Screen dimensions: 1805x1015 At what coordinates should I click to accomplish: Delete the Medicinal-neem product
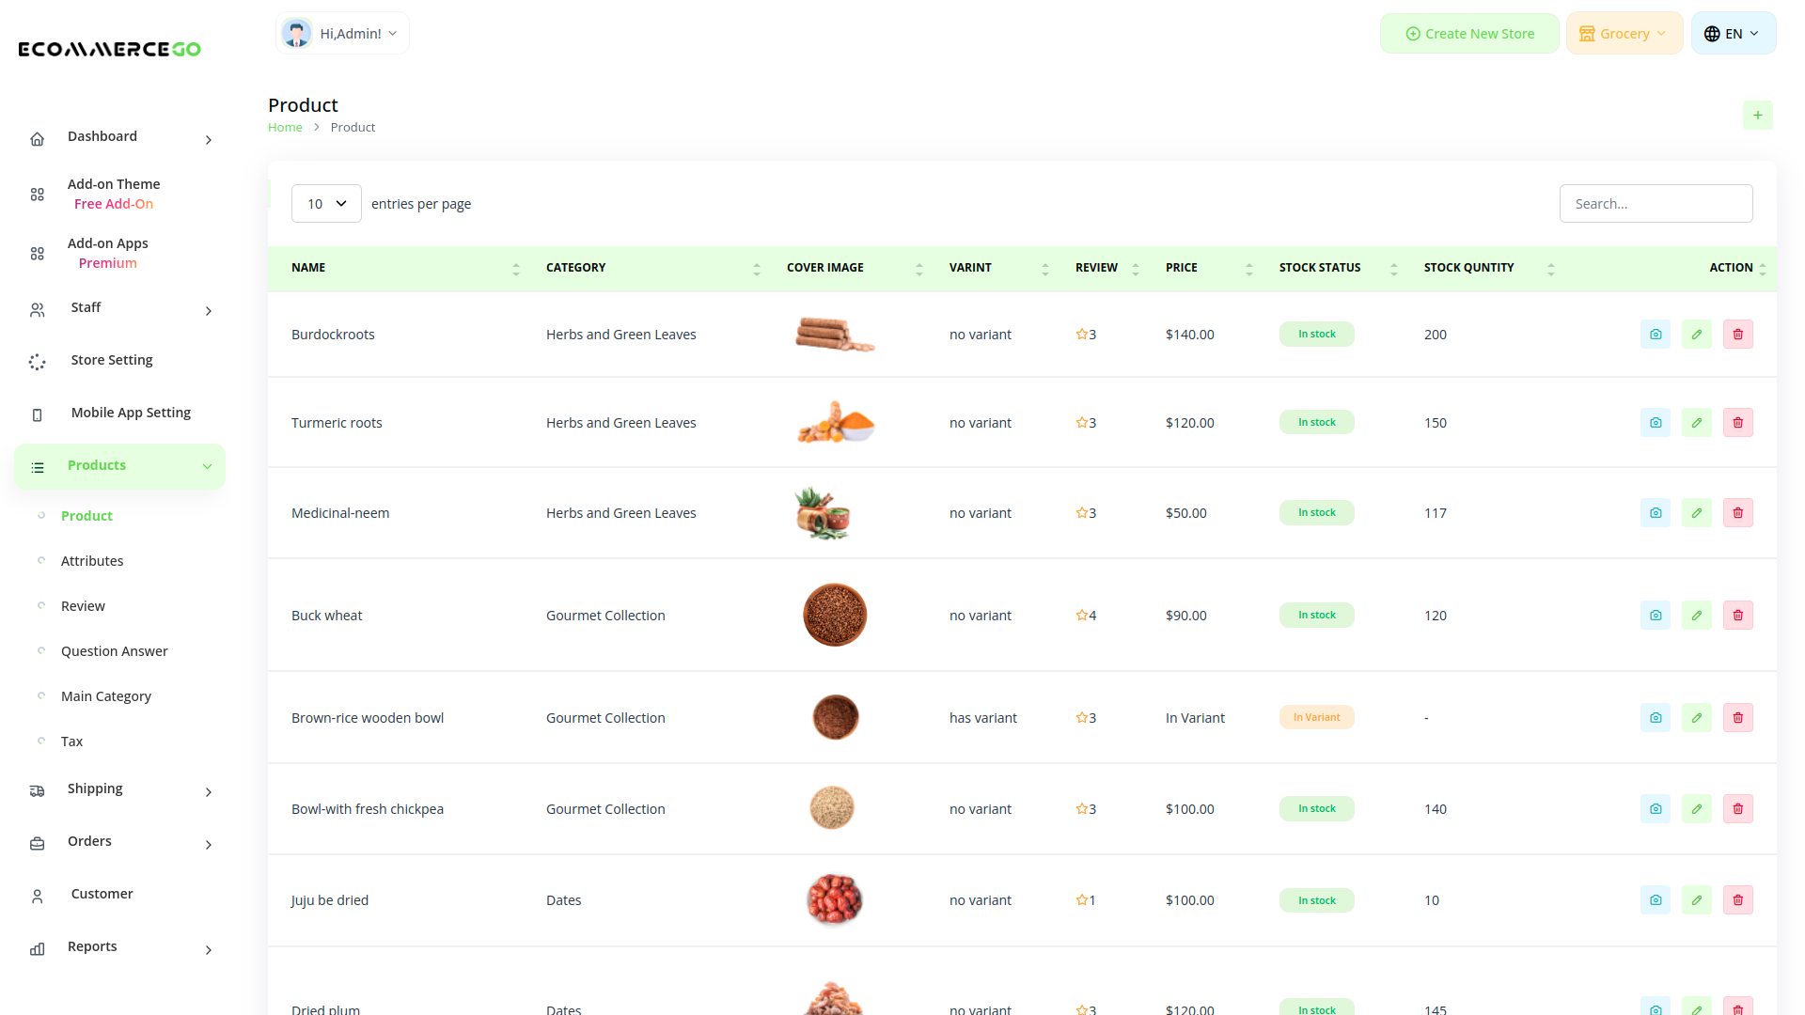pos(1737,512)
